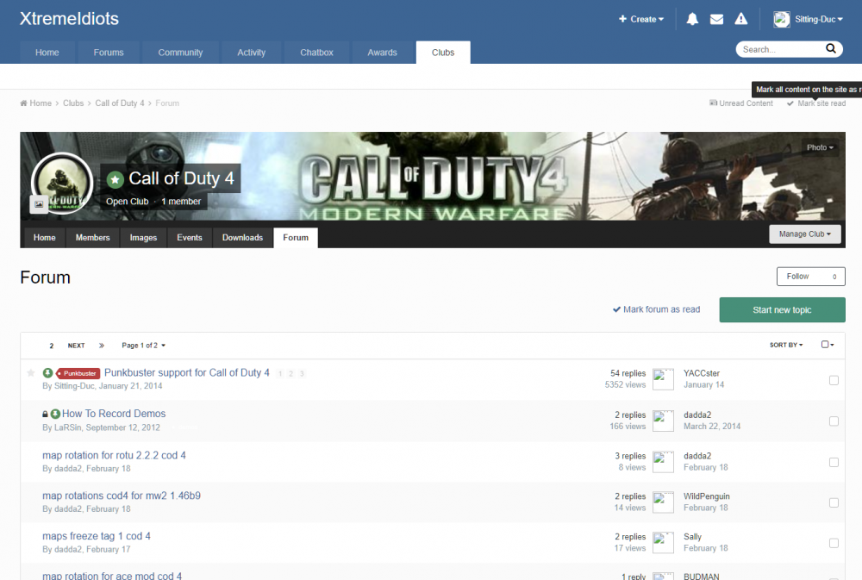
Task: Click the star icon beside Punkbuster topic
Action: click(31, 373)
